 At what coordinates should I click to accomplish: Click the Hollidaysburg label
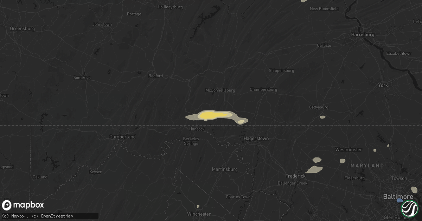[170, 7]
